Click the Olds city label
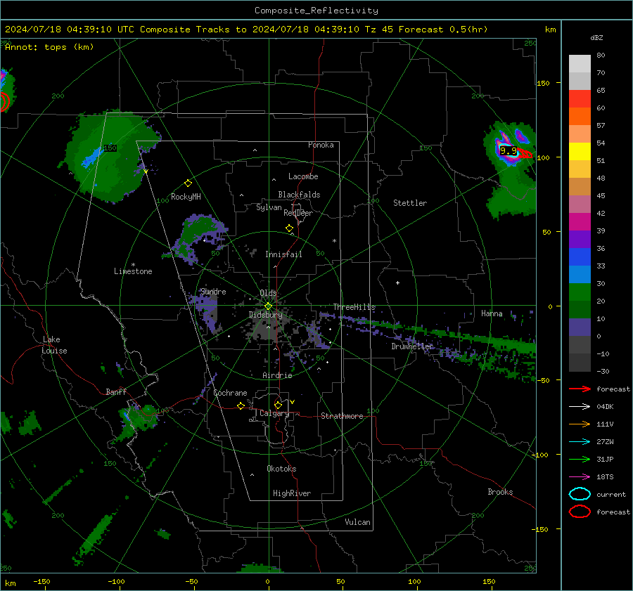 pyautogui.click(x=268, y=293)
